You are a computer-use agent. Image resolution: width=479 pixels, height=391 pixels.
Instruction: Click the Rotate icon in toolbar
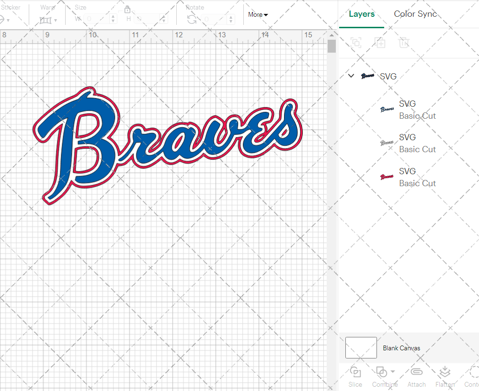(x=192, y=19)
